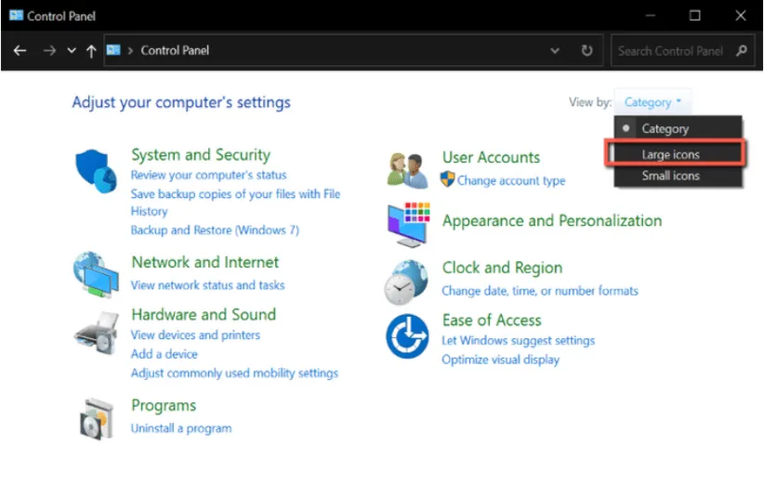Collapse the View by Category dropdown
The image size is (764, 485).
tap(652, 102)
